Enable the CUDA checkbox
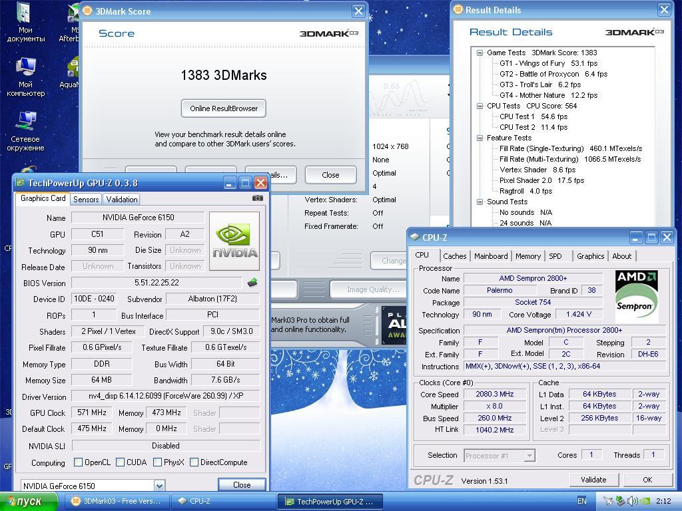The width and height of the screenshot is (682, 511). [x=121, y=462]
